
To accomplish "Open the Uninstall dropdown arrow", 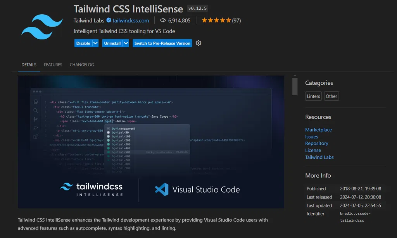I will (x=126, y=43).
